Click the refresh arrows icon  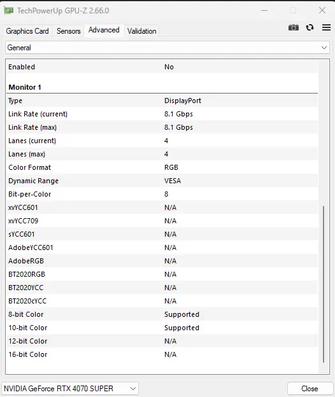click(310, 27)
